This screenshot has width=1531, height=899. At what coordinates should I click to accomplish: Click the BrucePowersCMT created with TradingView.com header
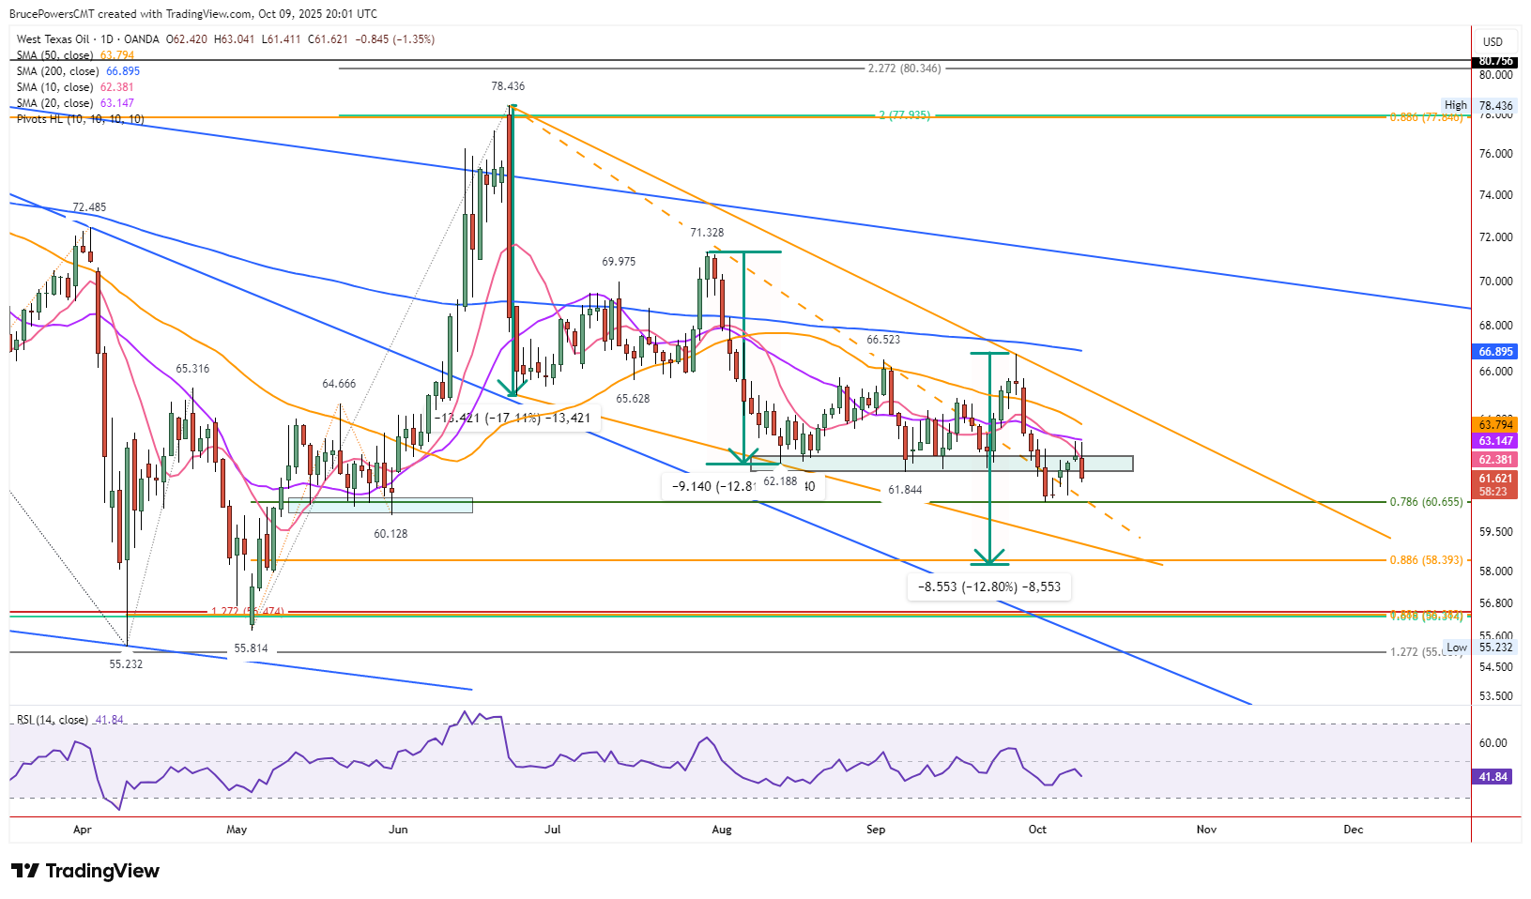[193, 14]
